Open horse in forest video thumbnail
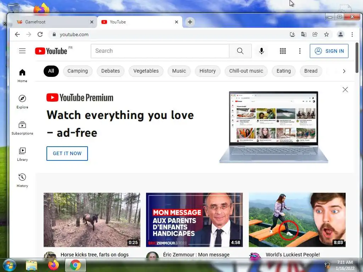The image size is (363, 272). (x=92, y=220)
